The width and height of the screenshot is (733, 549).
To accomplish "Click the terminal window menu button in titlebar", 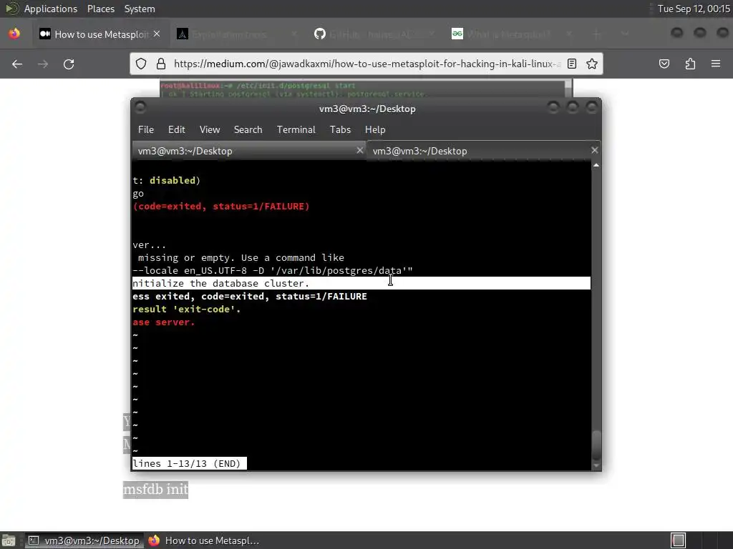I will [x=140, y=107].
